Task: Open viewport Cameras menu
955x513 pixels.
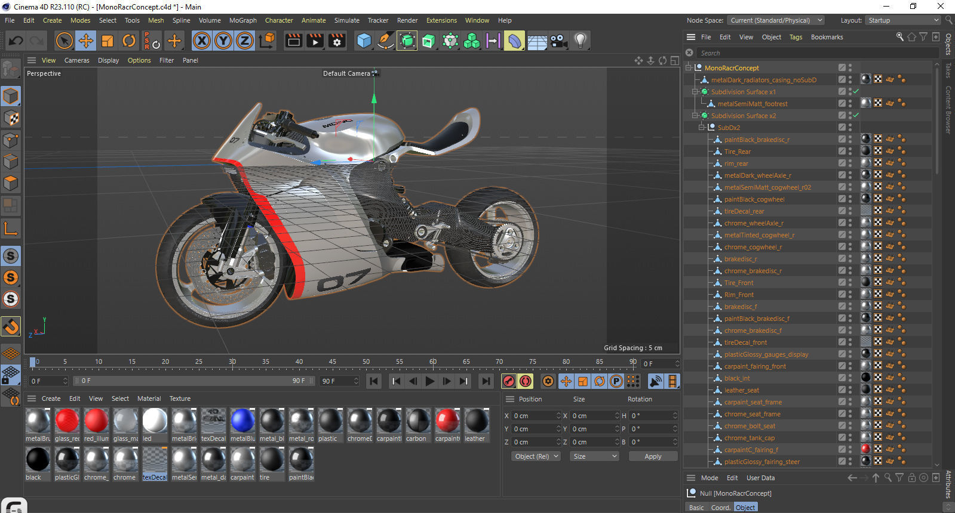Action: (x=76, y=60)
